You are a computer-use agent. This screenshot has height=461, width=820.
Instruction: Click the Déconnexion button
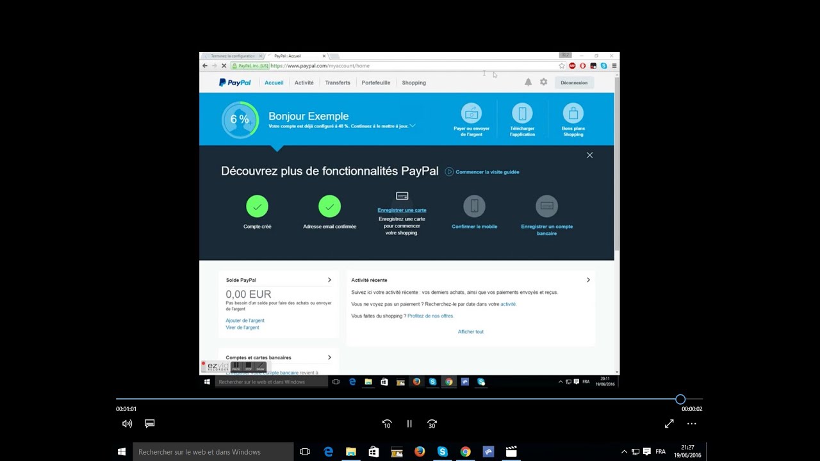[574, 83]
